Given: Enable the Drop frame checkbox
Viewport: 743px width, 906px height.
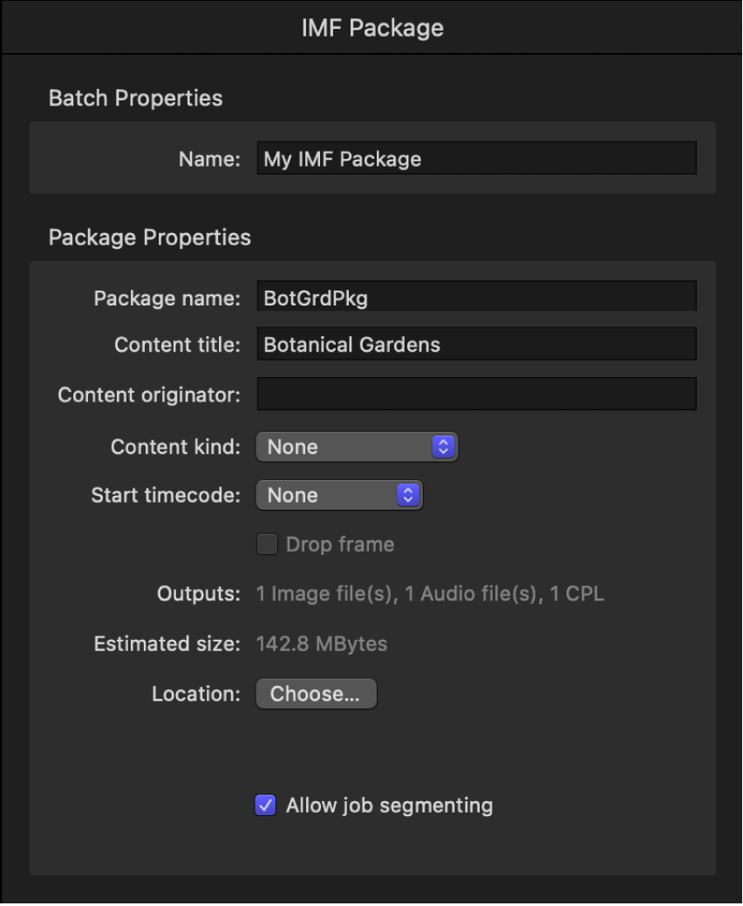Looking at the screenshot, I should [267, 546].
